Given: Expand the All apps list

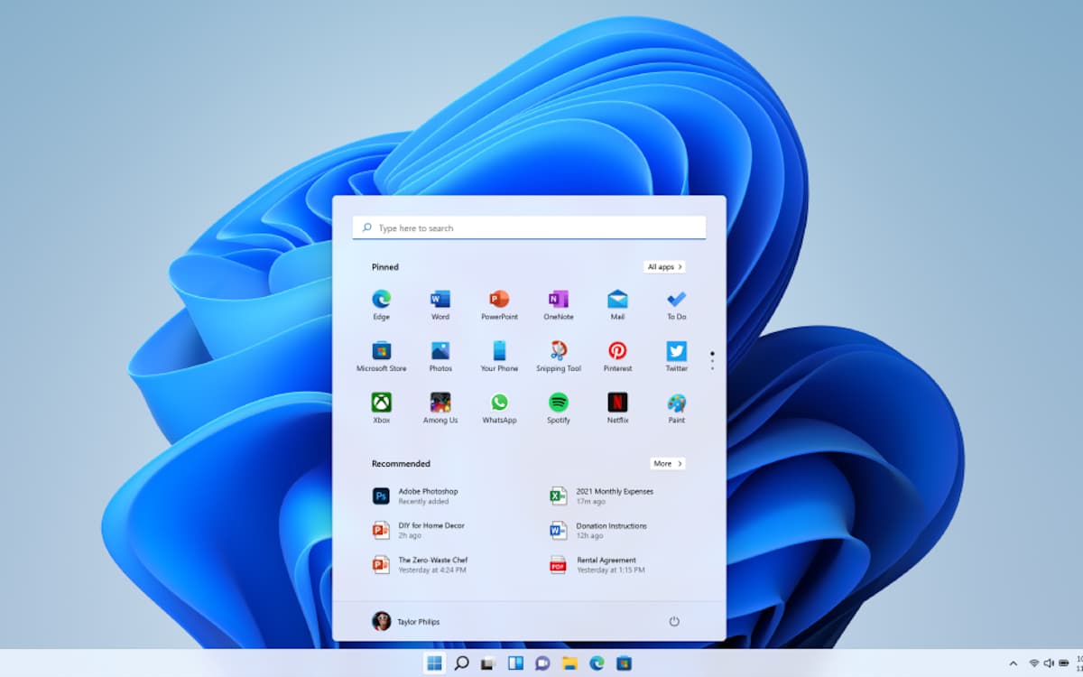Looking at the screenshot, I should (x=664, y=267).
